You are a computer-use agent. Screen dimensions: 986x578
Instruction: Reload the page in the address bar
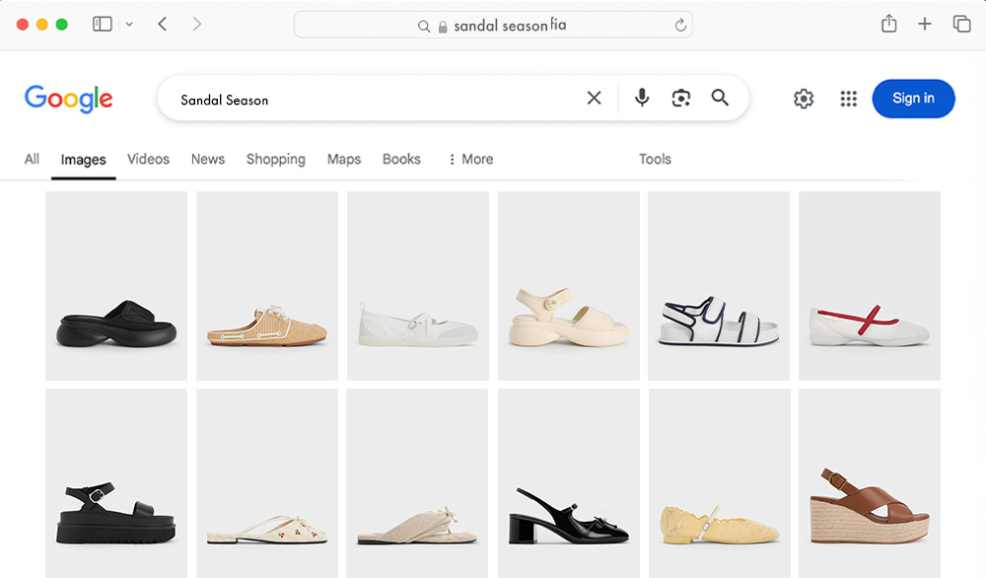pos(680,26)
